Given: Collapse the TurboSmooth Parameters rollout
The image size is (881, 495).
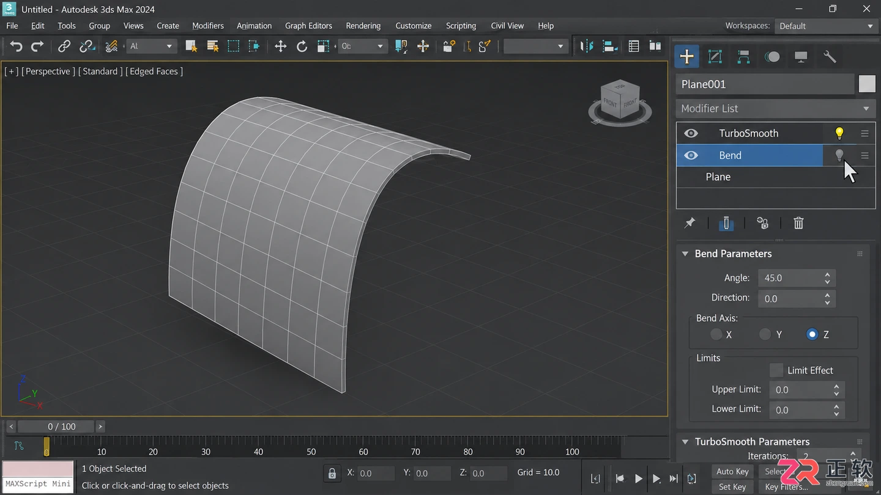Looking at the screenshot, I should click(685, 441).
